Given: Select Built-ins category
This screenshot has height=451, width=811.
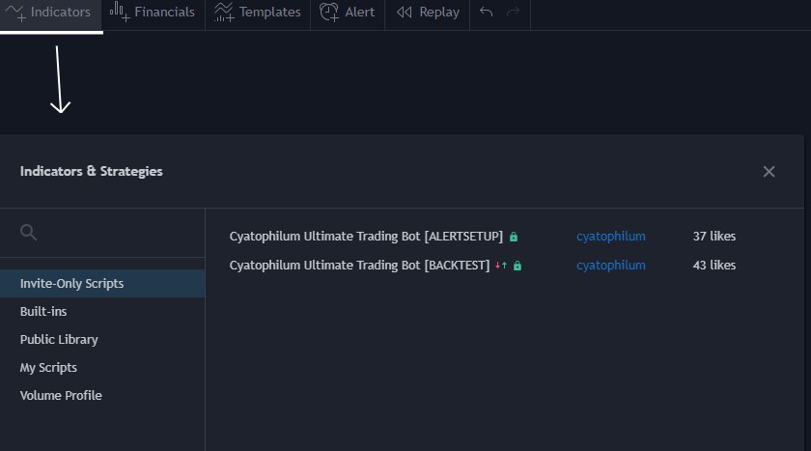Looking at the screenshot, I should (102, 311).
